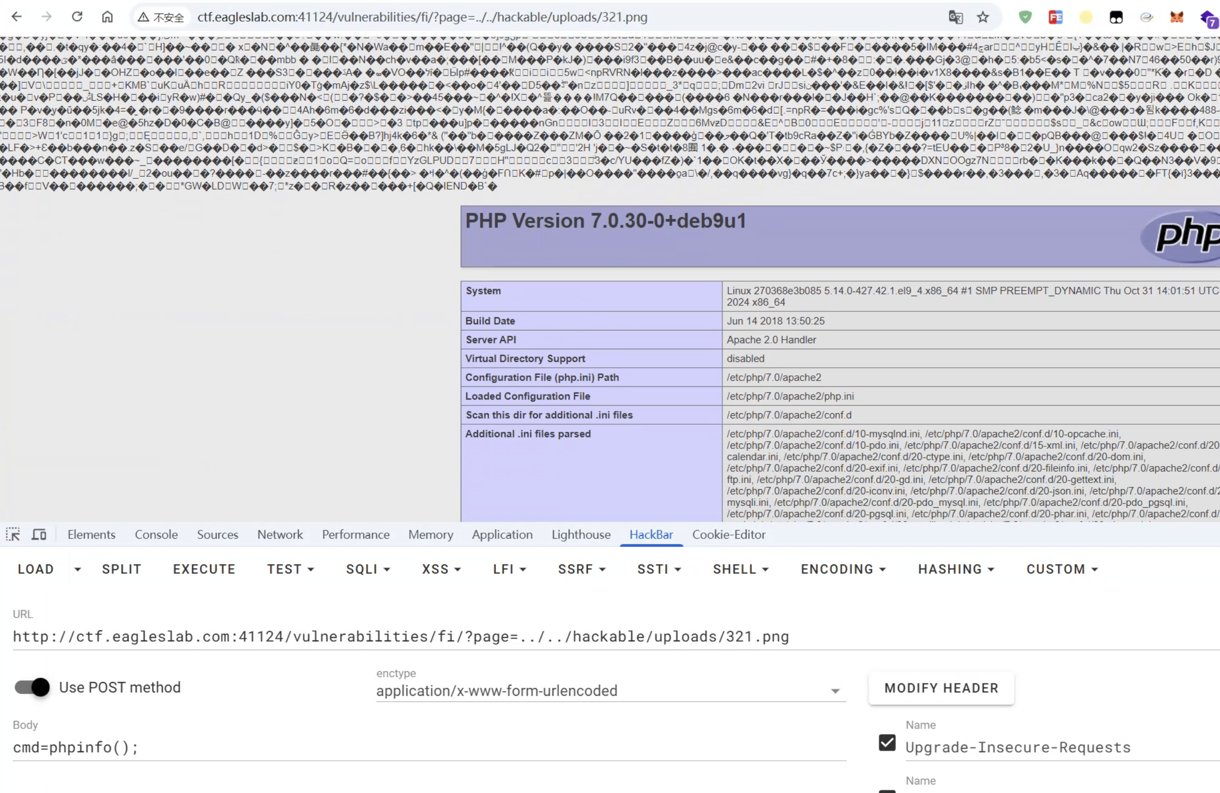The width and height of the screenshot is (1220, 793).
Task: Switch to the Network tab
Action: click(x=280, y=535)
